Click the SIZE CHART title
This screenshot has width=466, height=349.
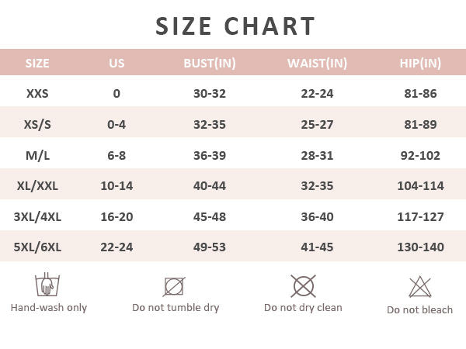coord(235,26)
